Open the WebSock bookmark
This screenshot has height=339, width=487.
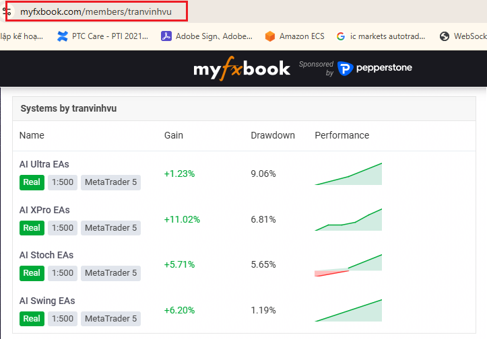pos(463,36)
